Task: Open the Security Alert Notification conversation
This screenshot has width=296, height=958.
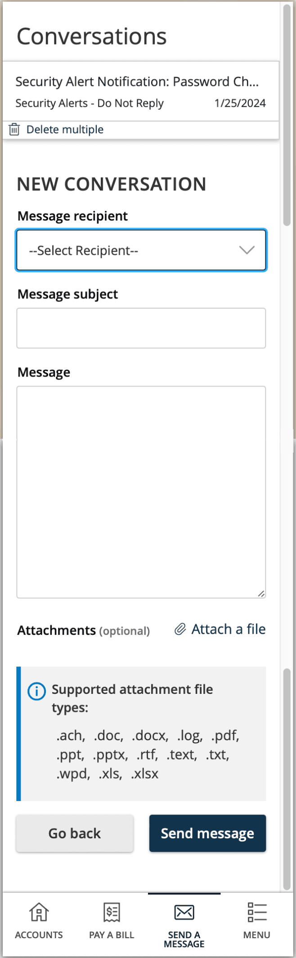Action: tap(141, 91)
